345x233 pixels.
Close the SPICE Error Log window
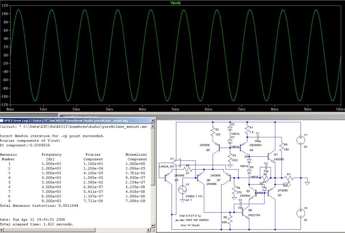coord(153,120)
